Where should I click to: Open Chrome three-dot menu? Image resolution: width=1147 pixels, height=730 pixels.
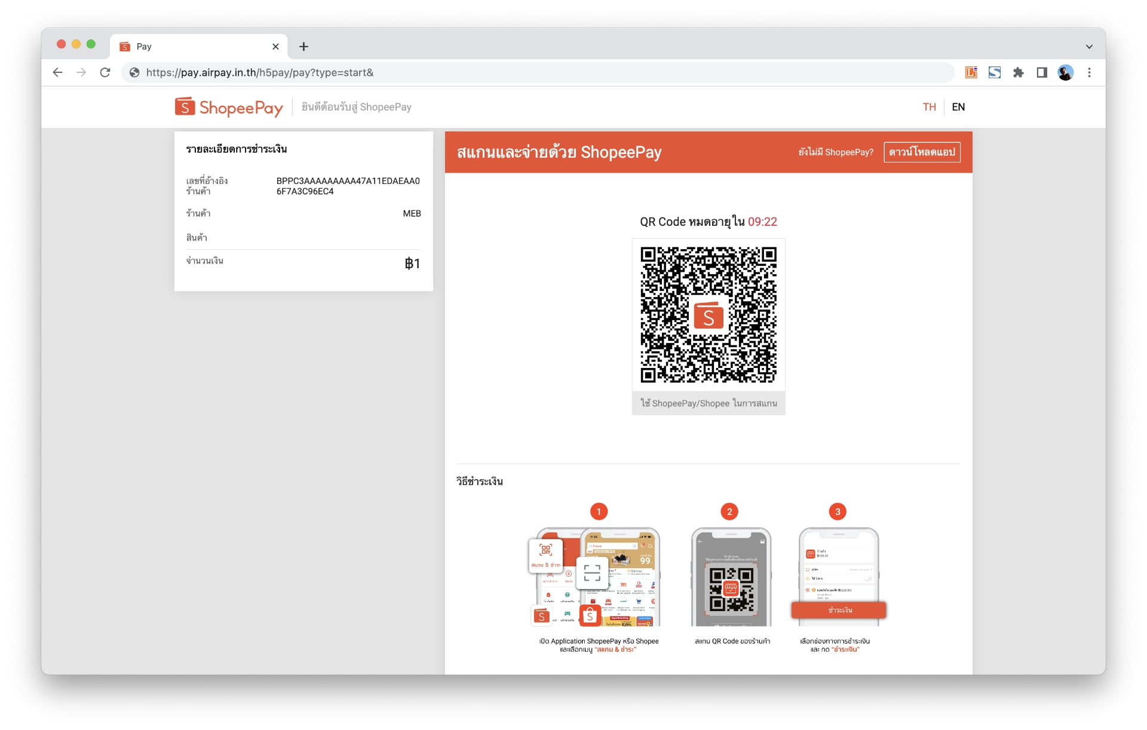pyautogui.click(x=1089, y=72)
